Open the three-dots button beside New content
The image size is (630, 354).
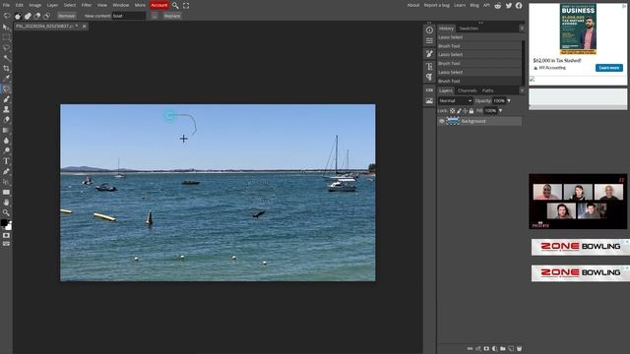155,16
